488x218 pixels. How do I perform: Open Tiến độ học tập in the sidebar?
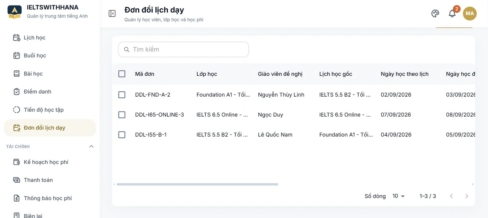(50, 110)
